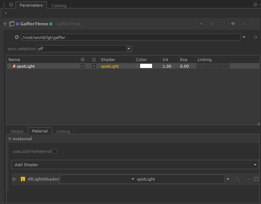Toggle solo checkbox for spotLight
The image size is (261, 204).
pos(94,66)
